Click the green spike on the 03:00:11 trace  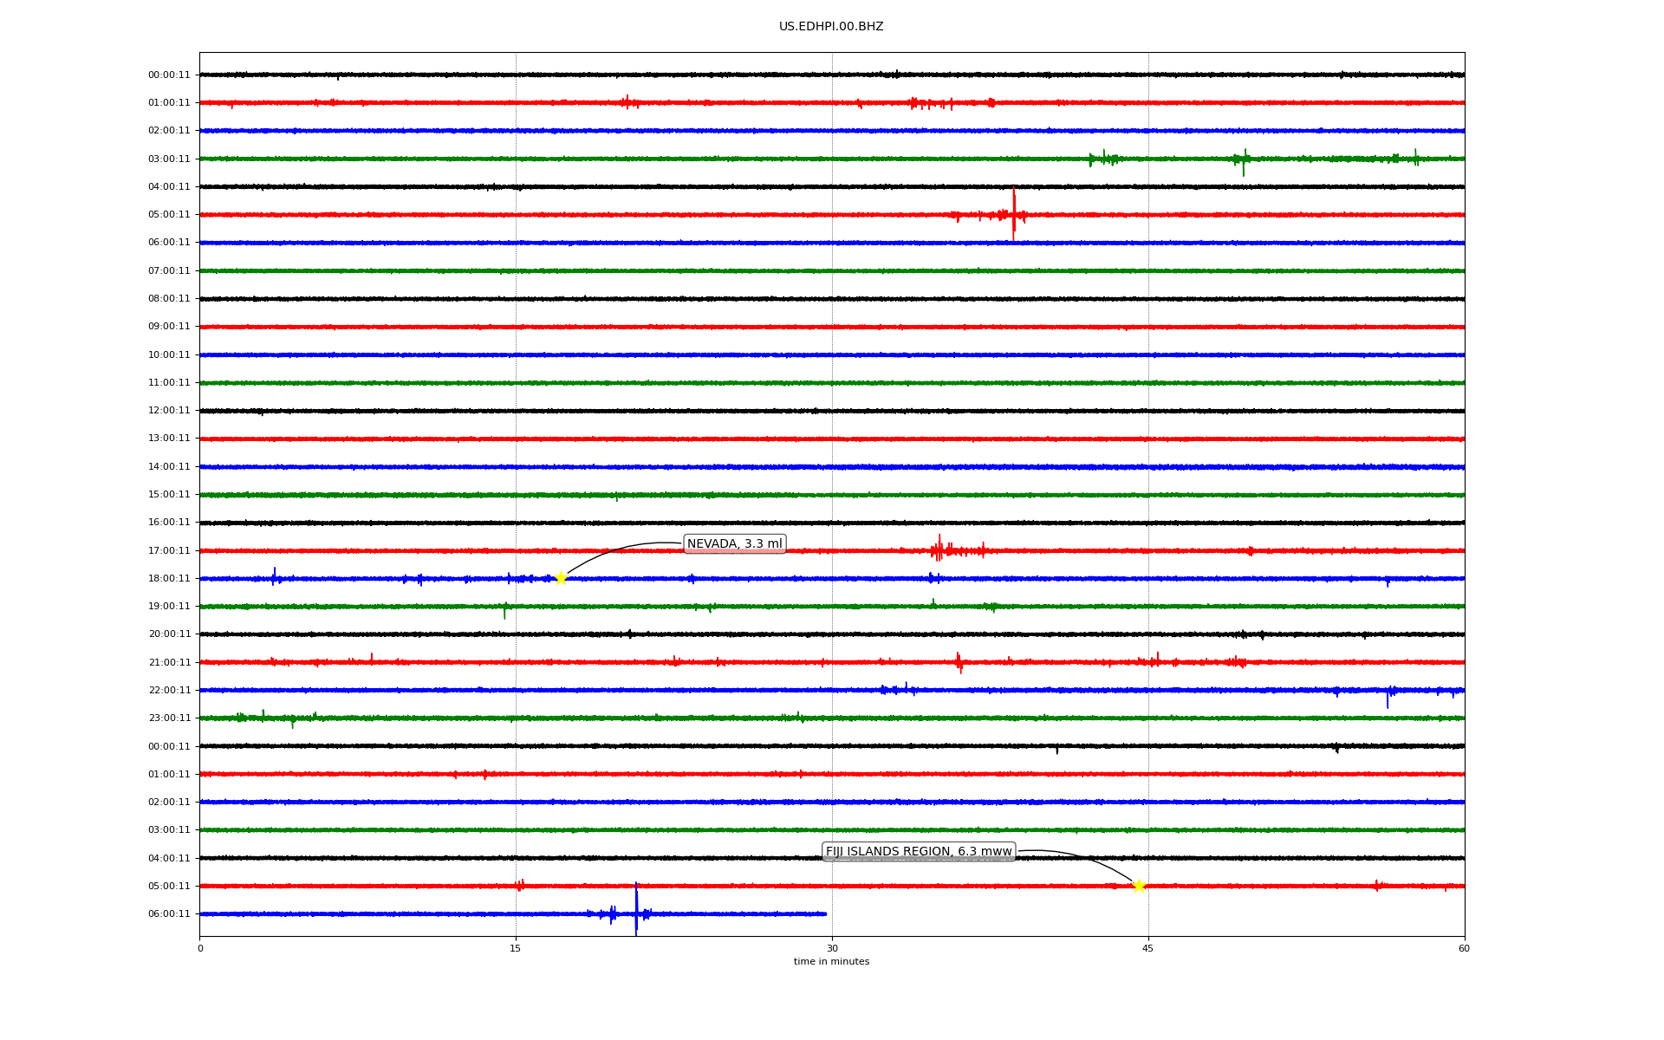click(1244, 161)
